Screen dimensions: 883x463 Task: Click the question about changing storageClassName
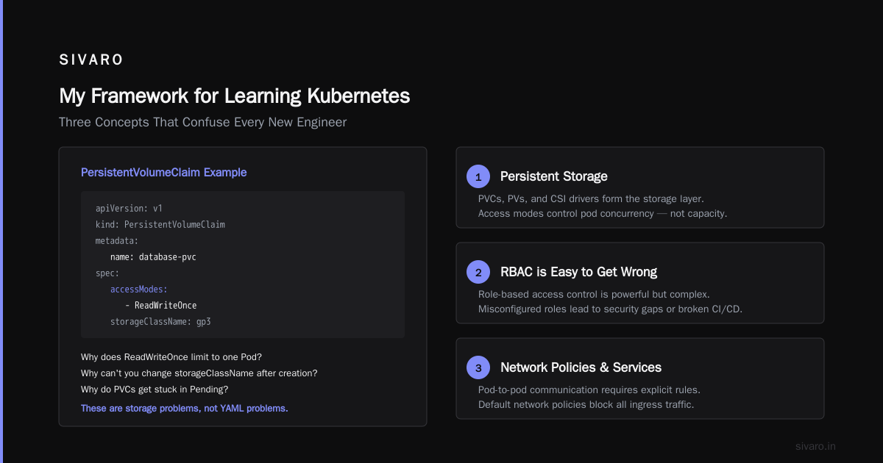[199, 373]
